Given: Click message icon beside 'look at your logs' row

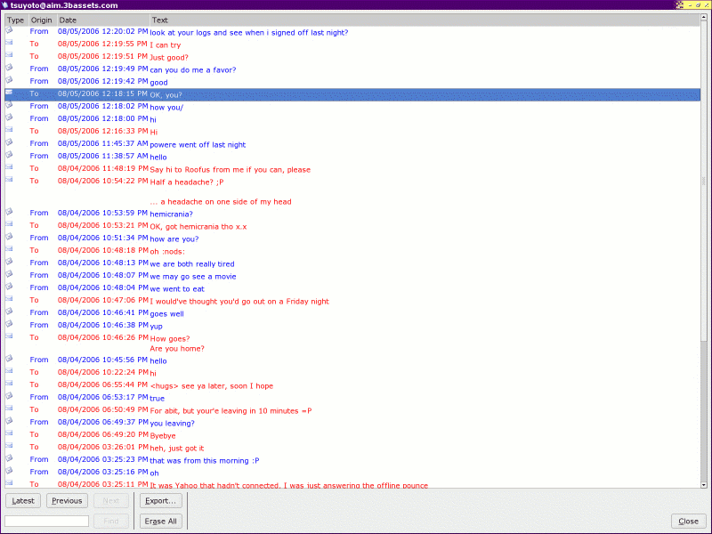Looking at the screenshot, I should [10, 31].
